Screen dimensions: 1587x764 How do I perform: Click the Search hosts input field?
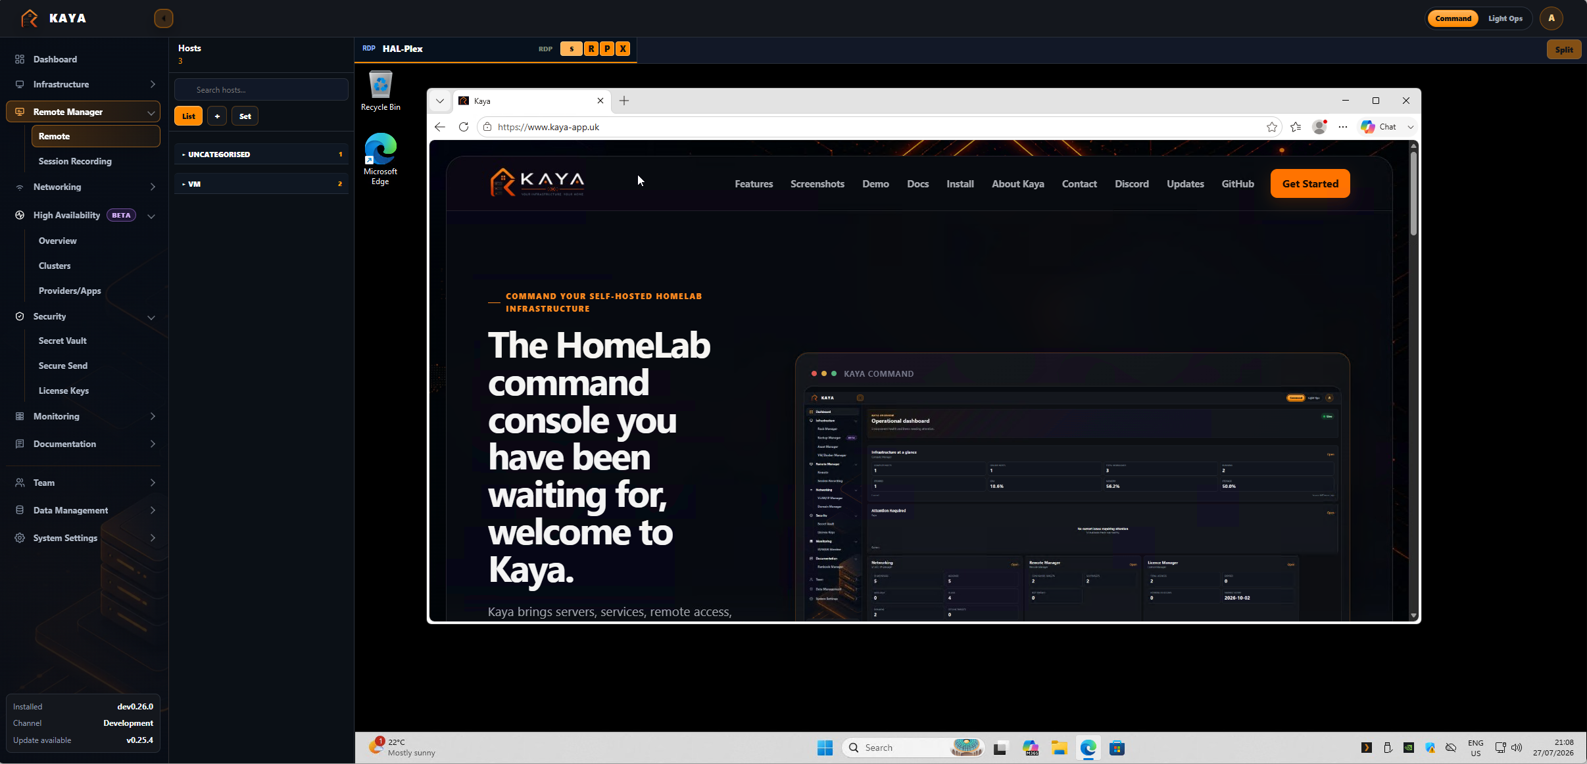tap(262, 90)
